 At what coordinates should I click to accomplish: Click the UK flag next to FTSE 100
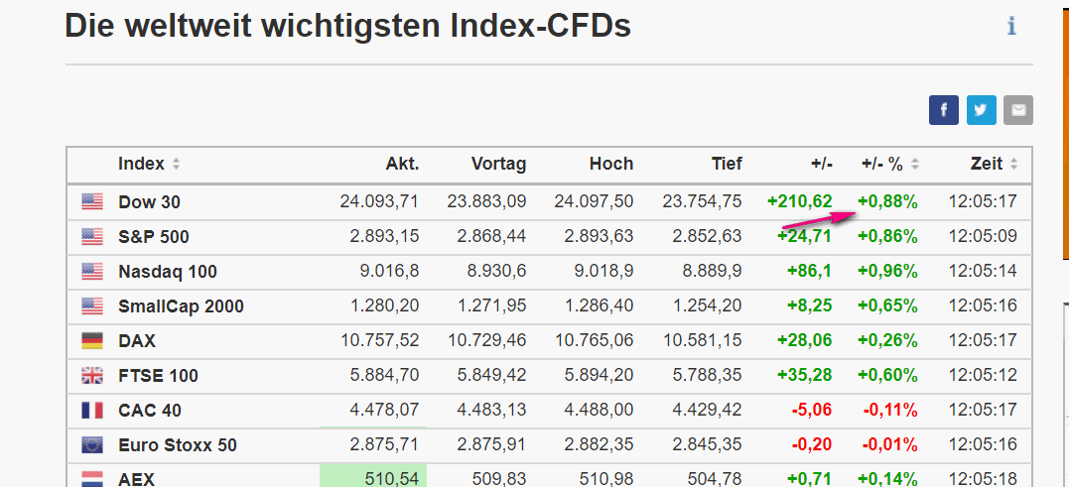[92, 376]
